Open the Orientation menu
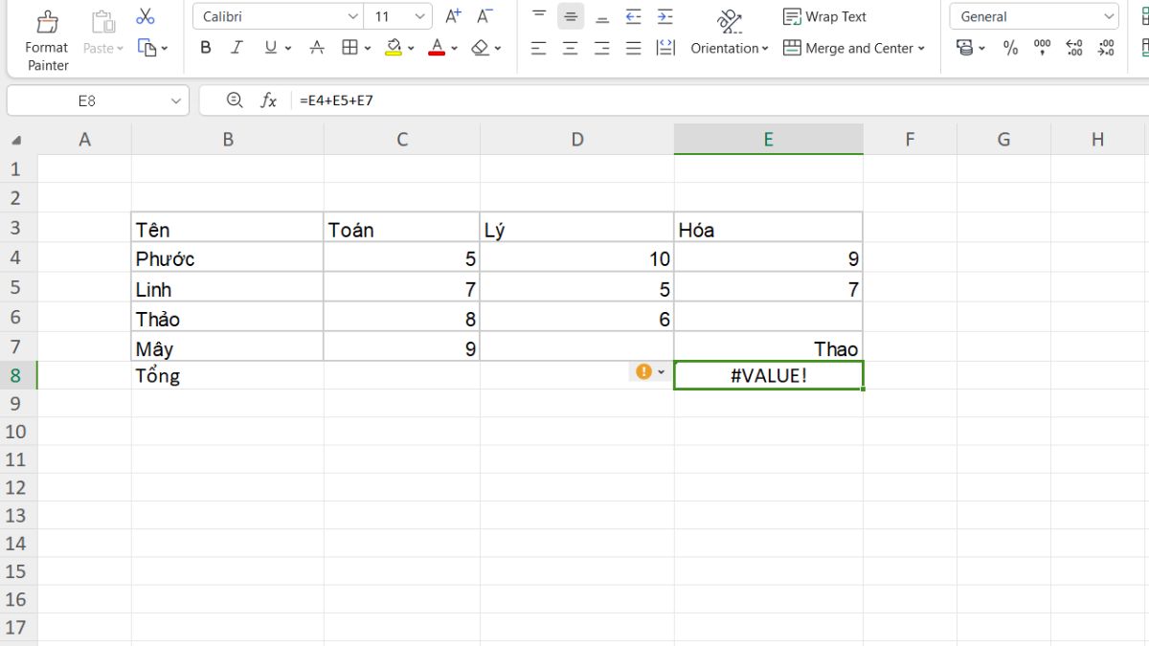 (x=730, y=48)
